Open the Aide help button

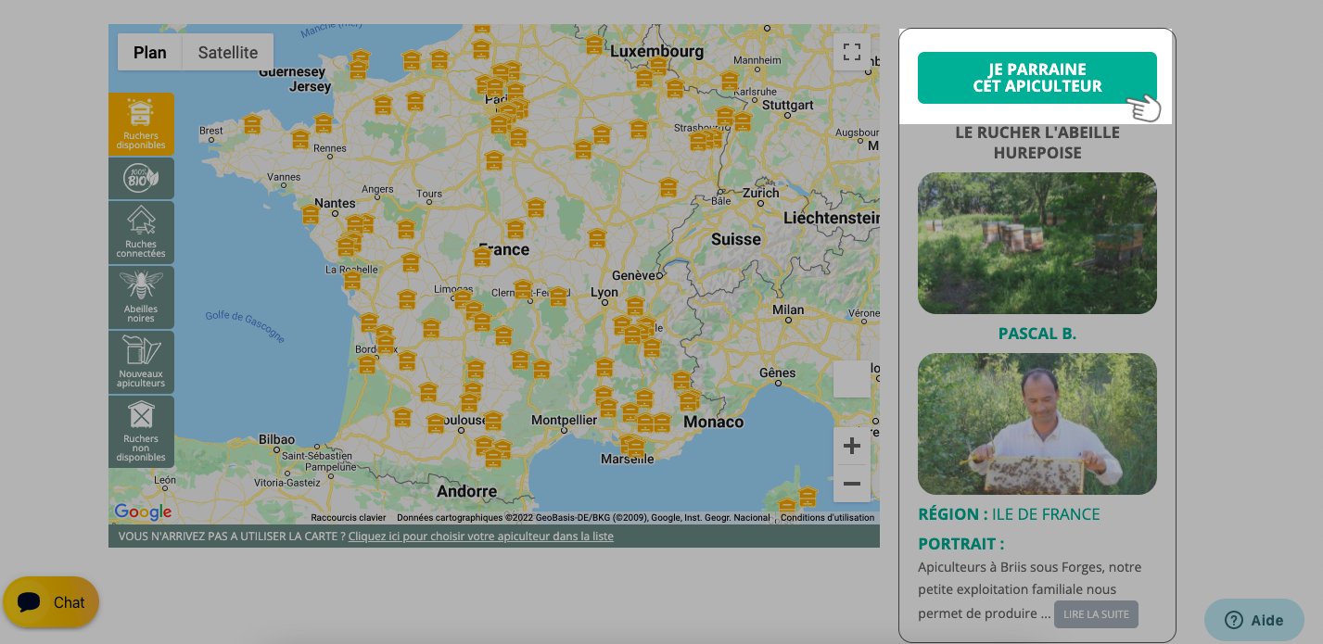(1254, 620)
